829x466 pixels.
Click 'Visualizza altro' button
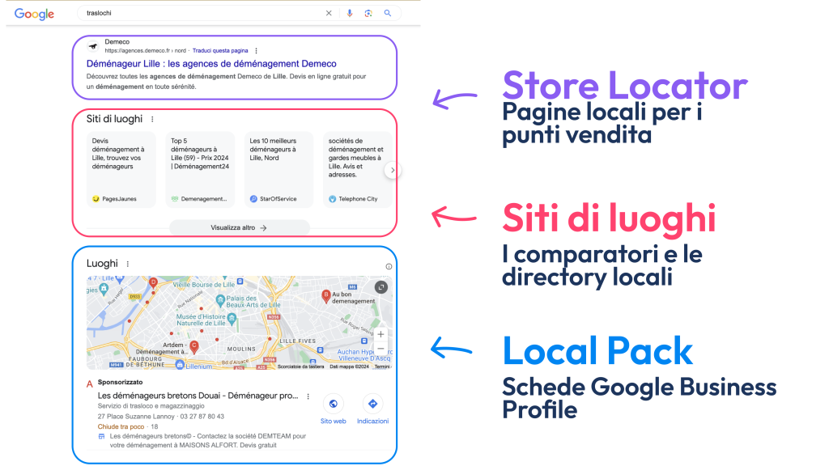tap(239, 227)
